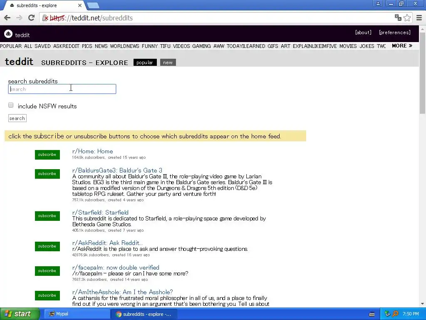Open r/facepalm: now double verified link
The width and height of the screenshot is (426, 320).
tap(116, 267)
